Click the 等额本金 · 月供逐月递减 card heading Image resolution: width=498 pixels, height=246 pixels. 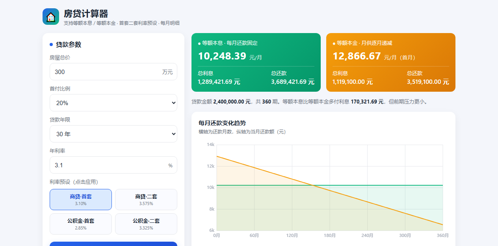pos(364,43)
